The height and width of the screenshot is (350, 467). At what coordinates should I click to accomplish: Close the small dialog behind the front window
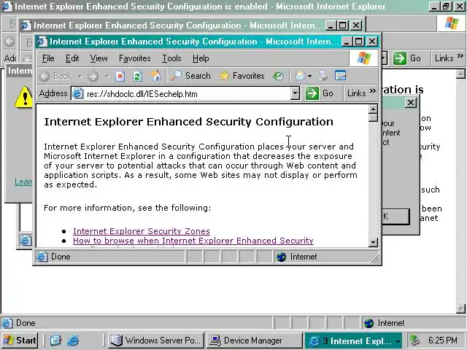click(x=411, y=103)
